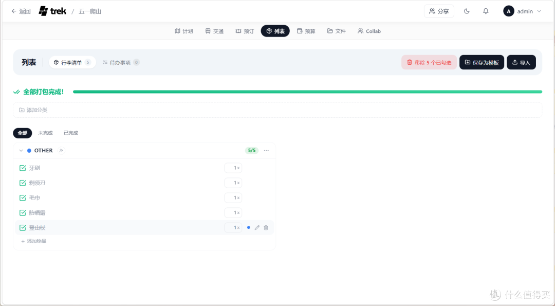The height and width of the screenshot is (306, 555).
Task: Switch to the Collab tab
Action: coord(369,31)
